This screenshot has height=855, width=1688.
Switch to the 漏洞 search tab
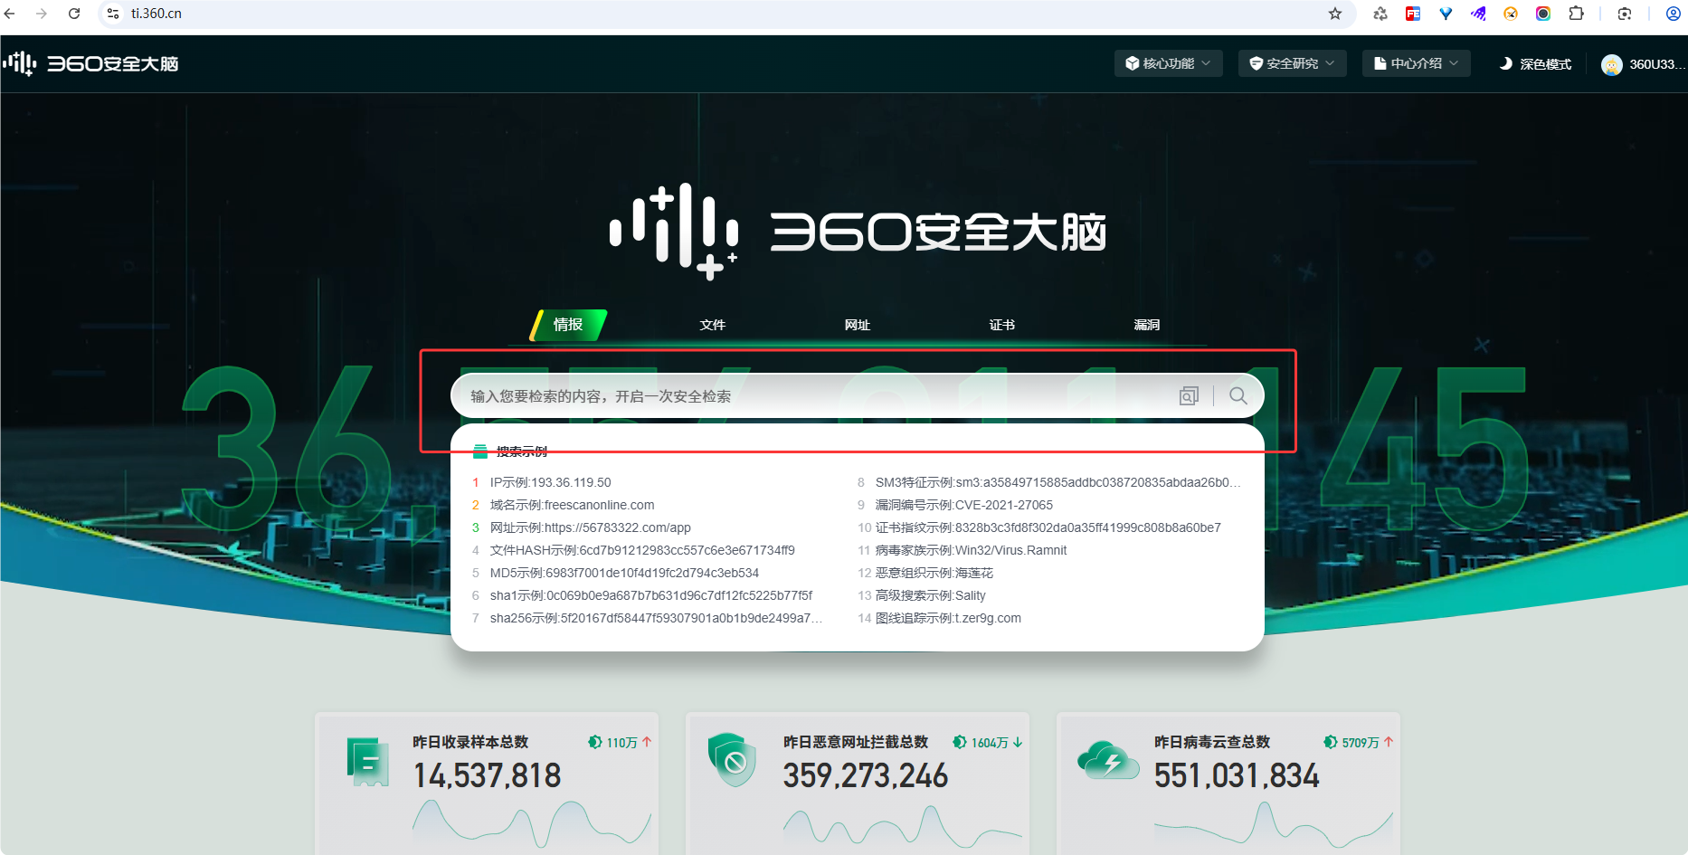1147,325
